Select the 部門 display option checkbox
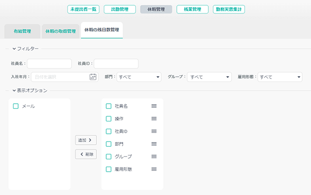The height and width of the screenshot is (195, 311). pos(108,144)
